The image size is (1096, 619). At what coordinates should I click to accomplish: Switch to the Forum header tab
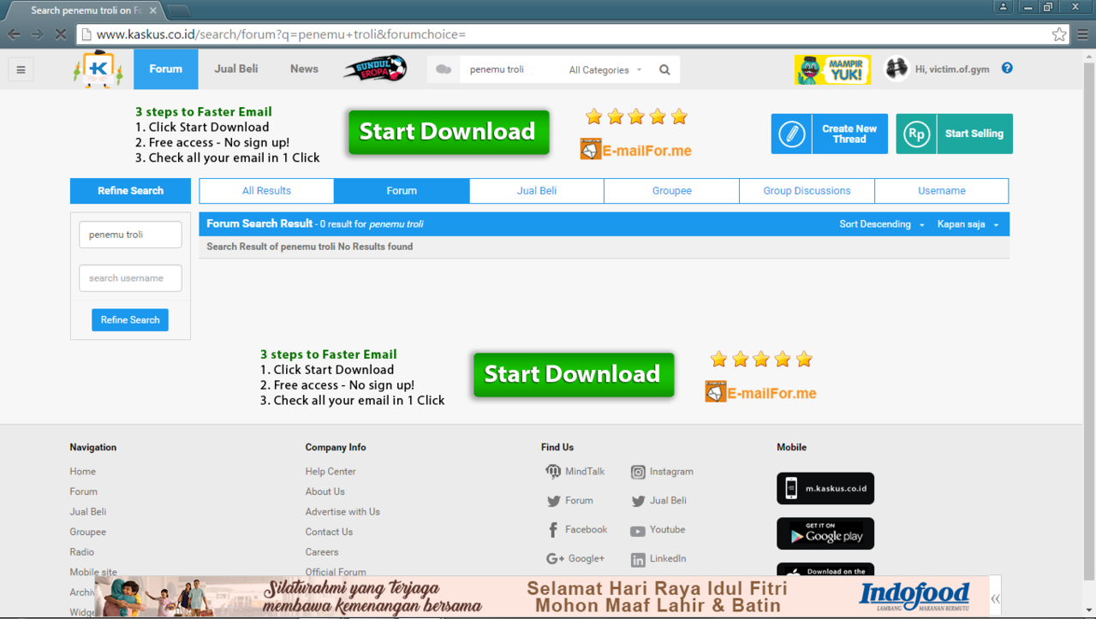(x=165, y=69)
